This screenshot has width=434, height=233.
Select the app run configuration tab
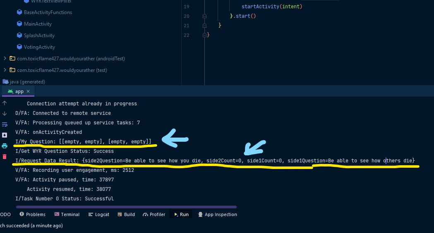(18, 91)
